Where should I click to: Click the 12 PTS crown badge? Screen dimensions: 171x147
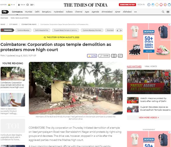92,56
